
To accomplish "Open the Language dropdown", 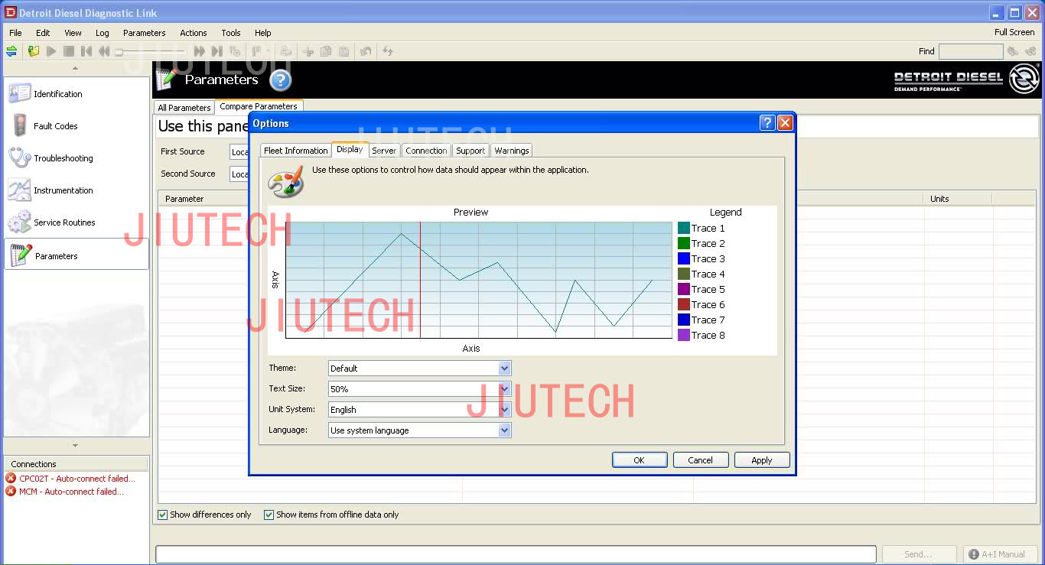I will (504, 430).
